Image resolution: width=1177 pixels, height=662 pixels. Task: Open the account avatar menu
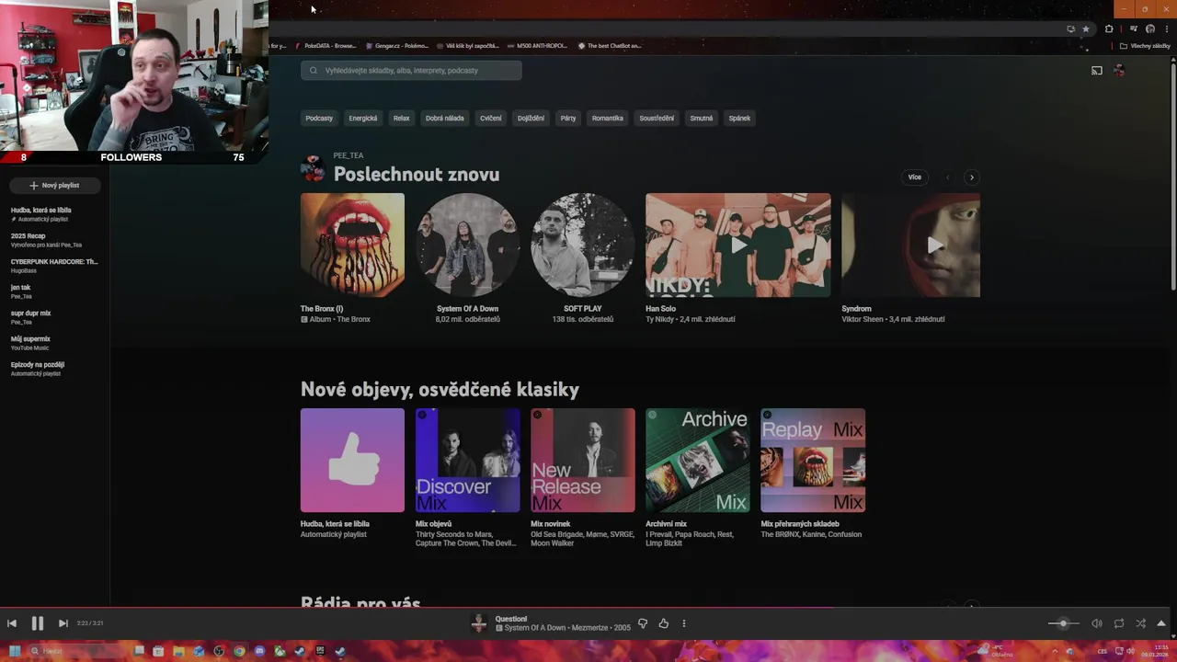pos(1119,71)
